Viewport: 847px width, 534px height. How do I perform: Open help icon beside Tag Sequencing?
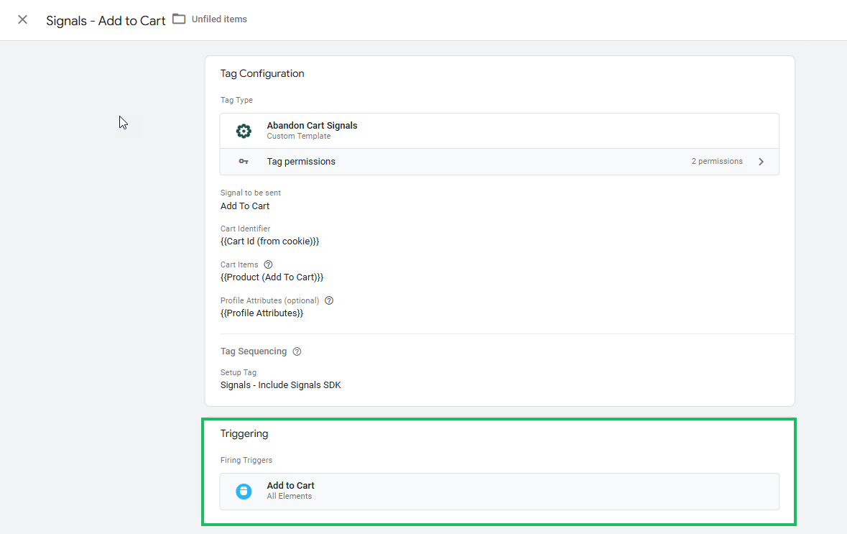click(x=297, y=351)
